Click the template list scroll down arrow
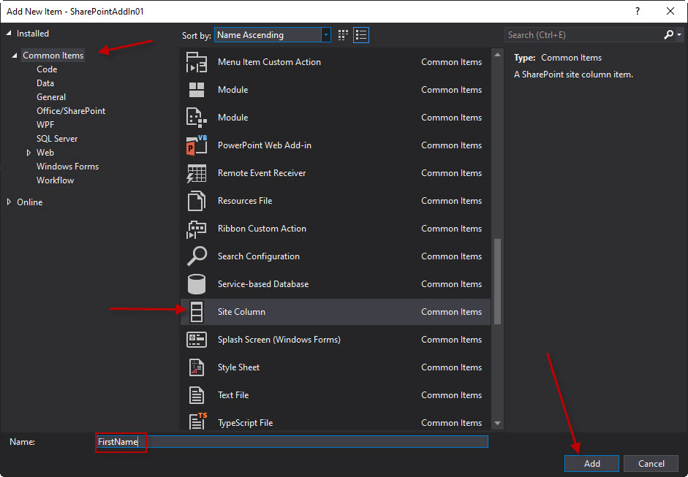The image size is (688, 477). 497,423
